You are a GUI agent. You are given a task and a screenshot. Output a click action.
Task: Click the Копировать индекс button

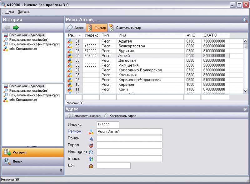pos(84,116)
